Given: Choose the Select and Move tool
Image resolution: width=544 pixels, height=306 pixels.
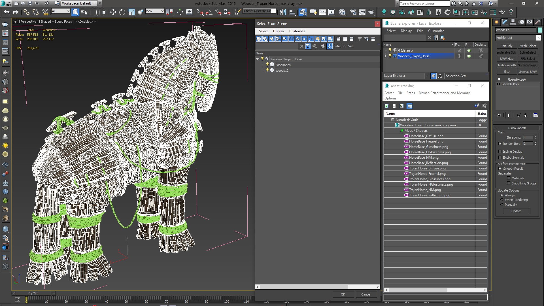Looking at the screenshot, I should click(x=113, y=12).
